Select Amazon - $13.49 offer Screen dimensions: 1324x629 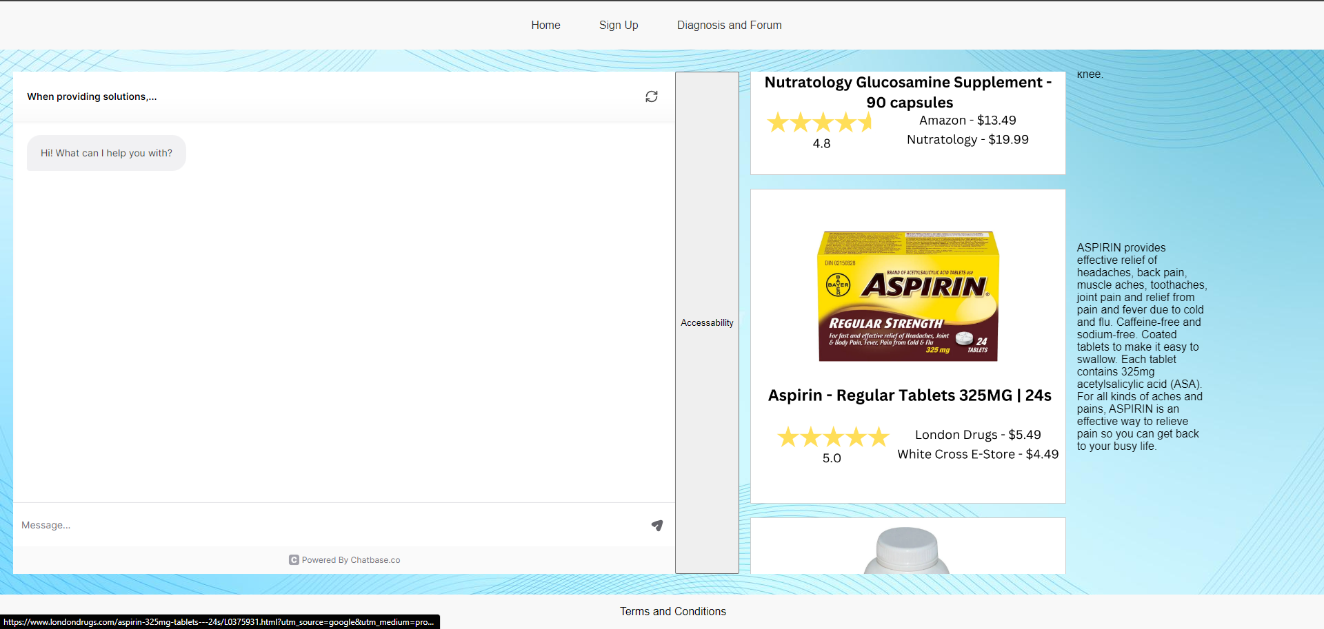967,120
